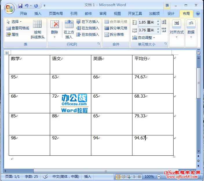Save the document from Quick Access toolbar
Image resolution: width=204 pixels, height=181 pixels.
(x=20, y=6)
